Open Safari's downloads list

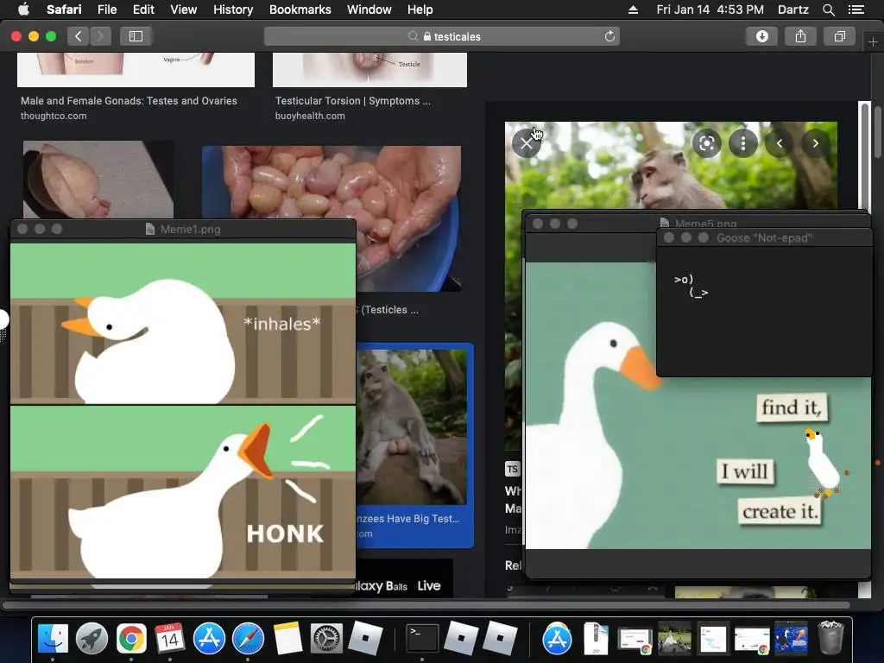coord(761,36)
